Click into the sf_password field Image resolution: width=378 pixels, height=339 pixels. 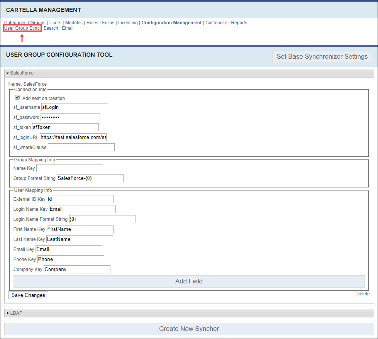70,117
